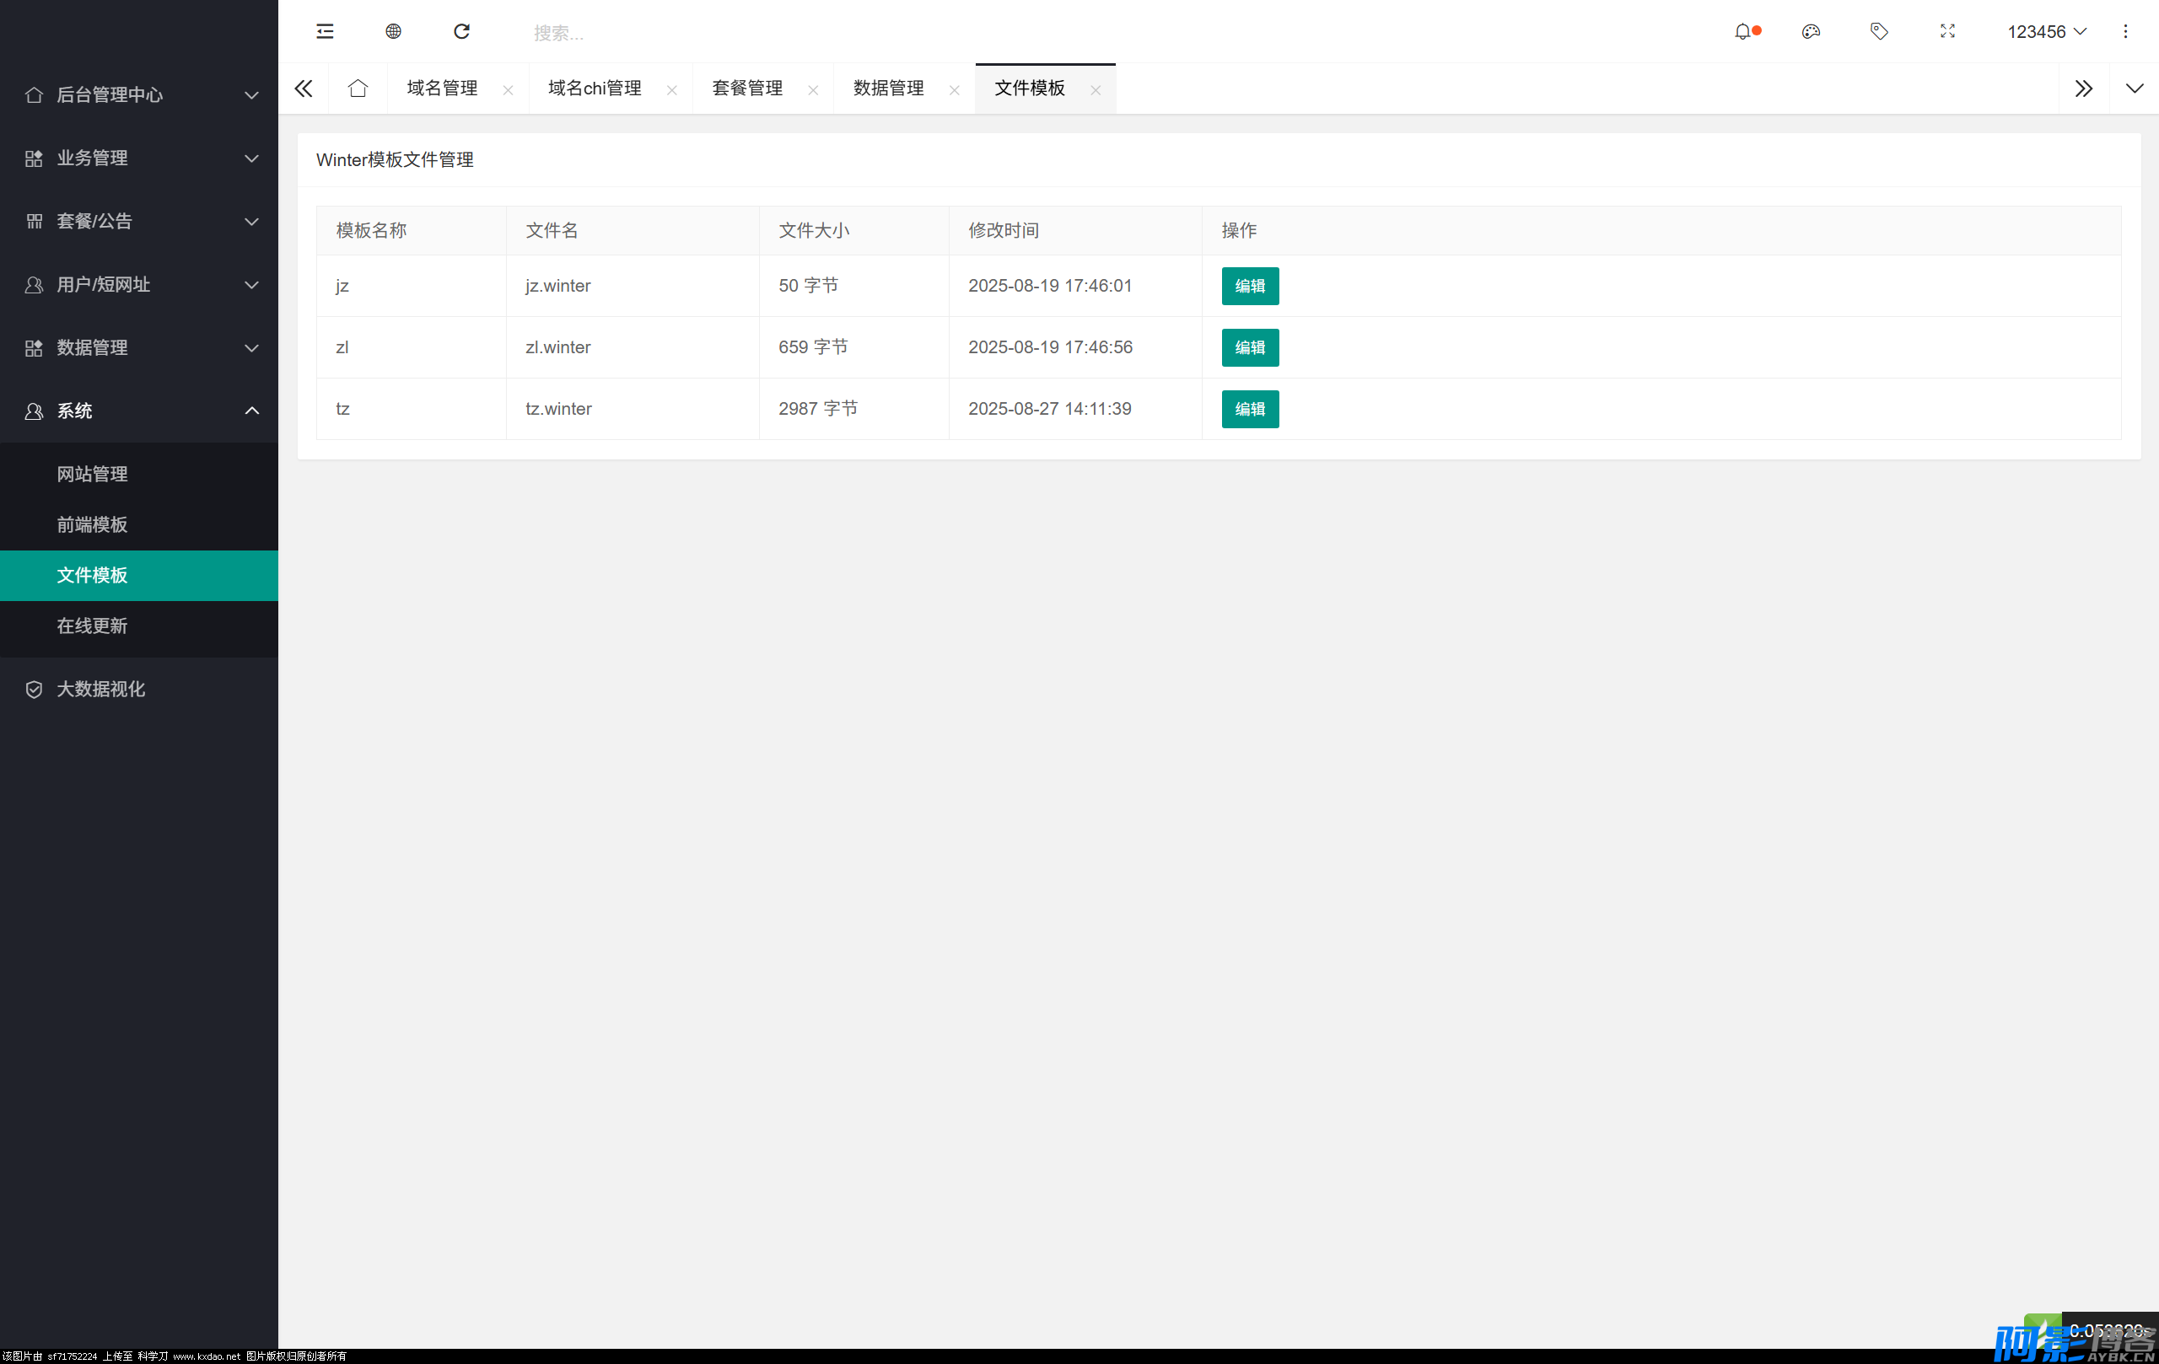Image resolution: width=2159 pixels, height=1364 pixels.
Task: Open the 123456 user account dropdown
Action: (2046, 31)
